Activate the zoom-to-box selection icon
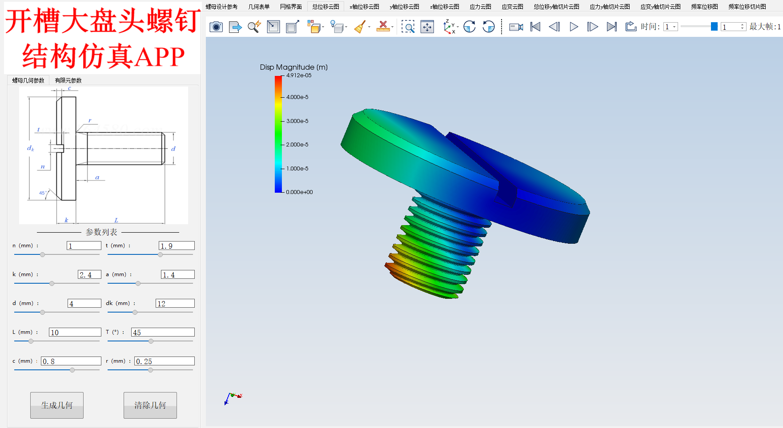783x428 pixels. click(x=408, y=27)
